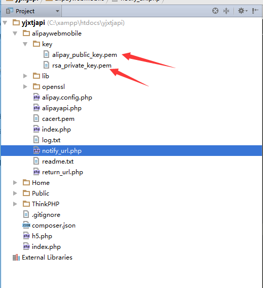Select alipay.config.php file
The width and height of the screenshot is (263, 288).
pos(67,98)
